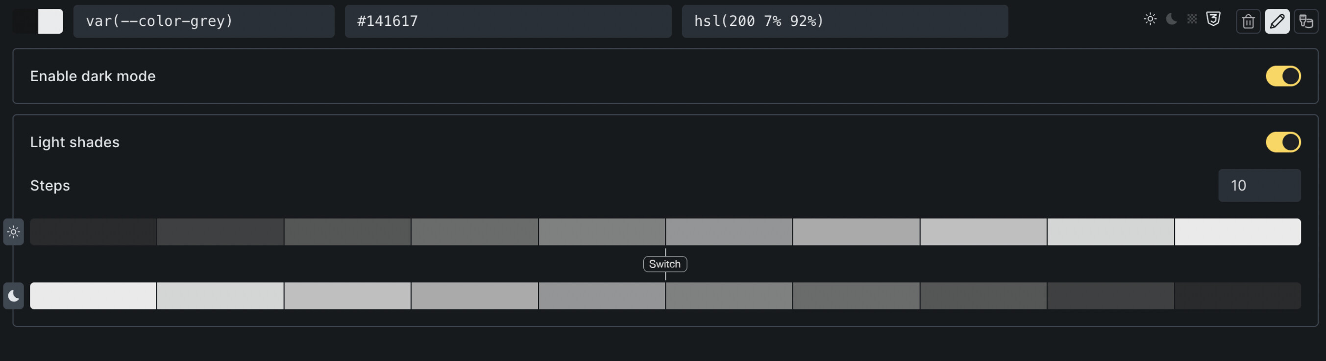This screenshot has width=1326, height=361.
Task: Click the sun icon beside the shade row
Action: 13,232
